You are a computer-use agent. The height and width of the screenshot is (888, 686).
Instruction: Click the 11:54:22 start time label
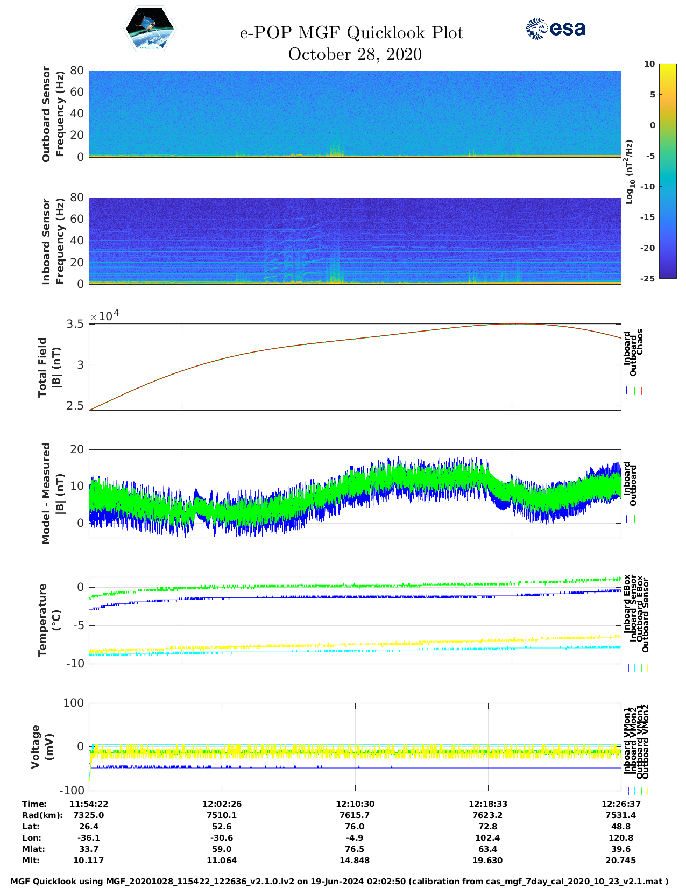89,804
